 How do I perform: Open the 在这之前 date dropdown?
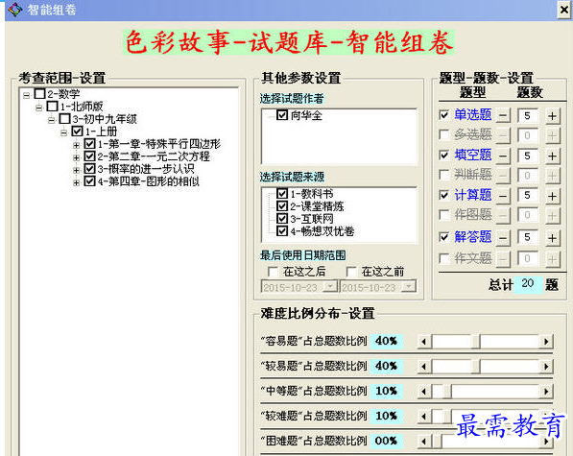click(409, 286)
